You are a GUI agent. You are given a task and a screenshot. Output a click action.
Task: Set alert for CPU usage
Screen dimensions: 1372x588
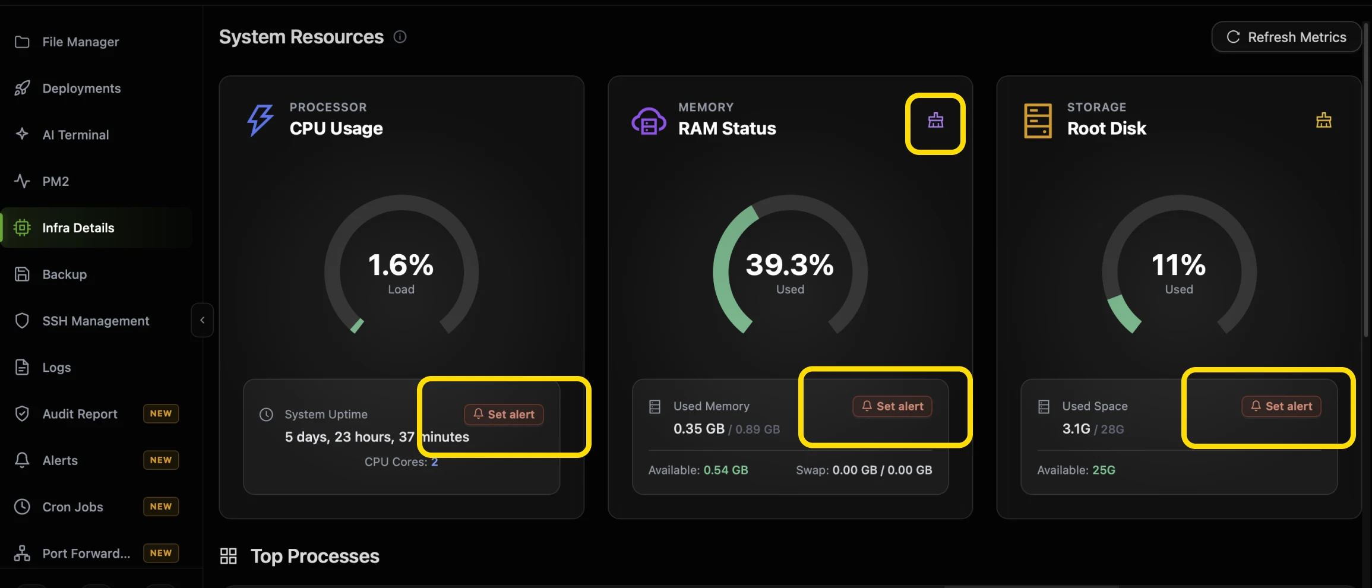coord(504,415)
